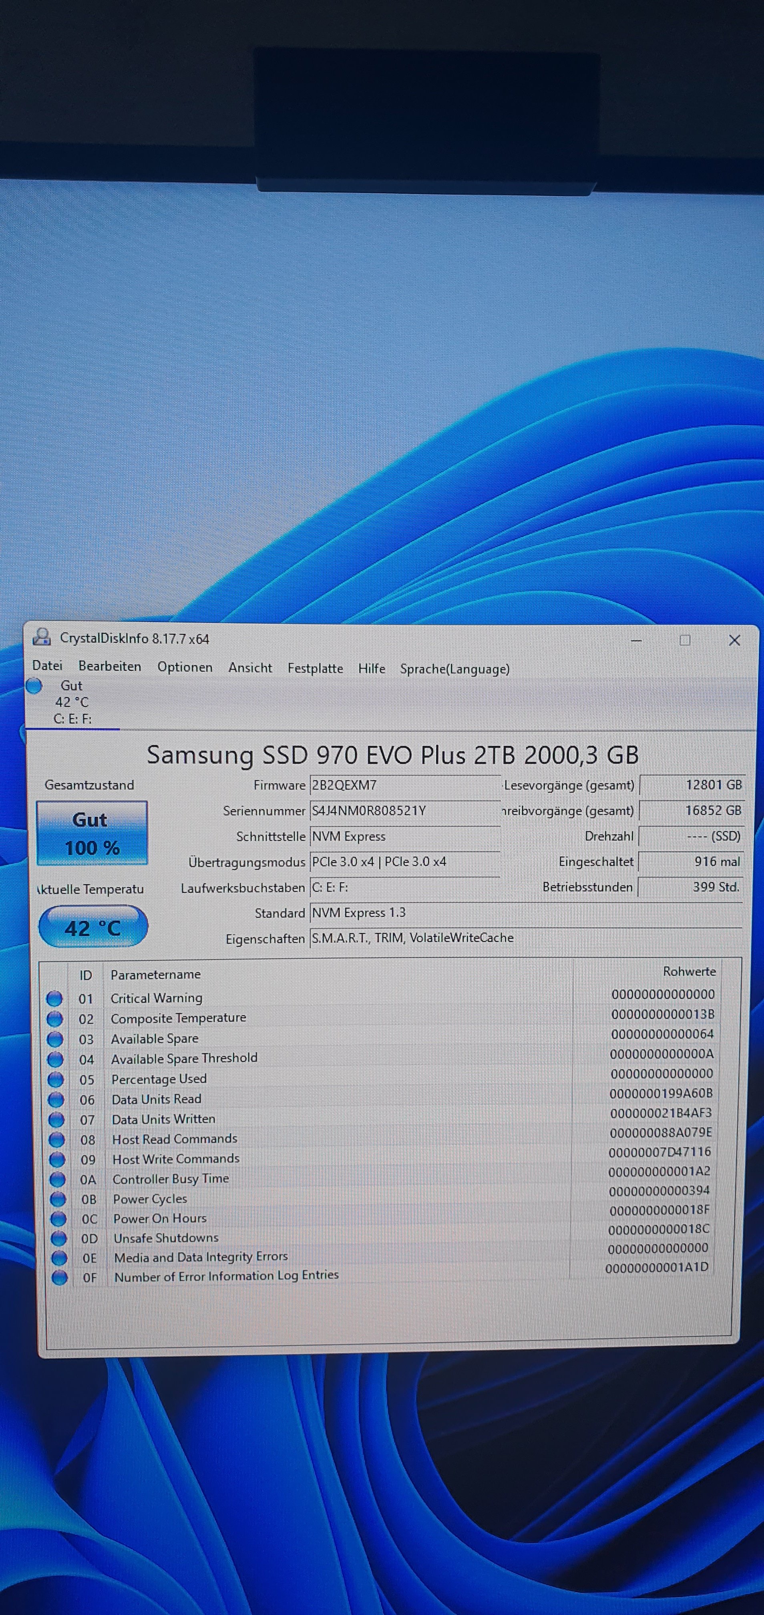Close the CrystalDiskInfo window

[734, 640]
